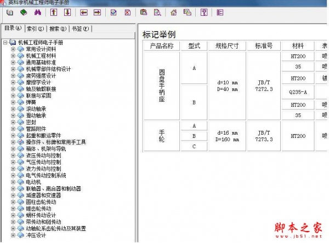This screenshot has height=243, width=329.
Task: Select 联接与紧固 in the tree
Action: (x=38, y=96)
